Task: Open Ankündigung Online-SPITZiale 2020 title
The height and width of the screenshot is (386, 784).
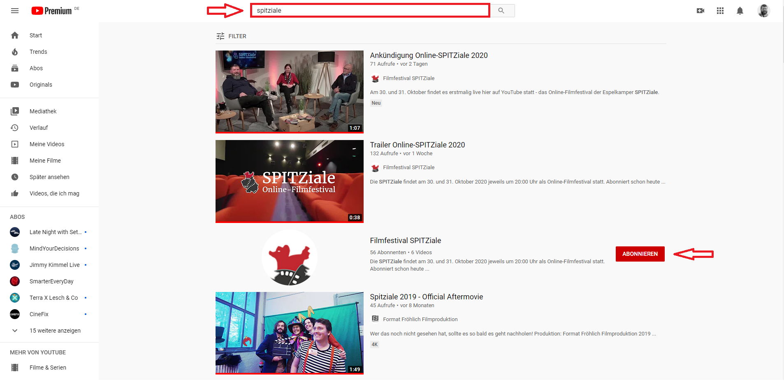Action: (429, 55)
